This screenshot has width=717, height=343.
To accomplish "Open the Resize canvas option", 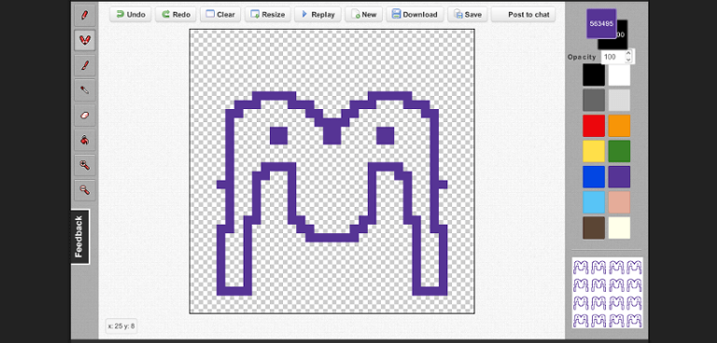I will click(268, 14).
